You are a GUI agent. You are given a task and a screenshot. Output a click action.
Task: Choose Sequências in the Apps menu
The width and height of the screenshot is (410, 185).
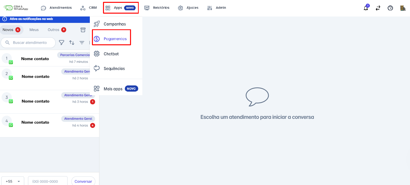point(114,68)
